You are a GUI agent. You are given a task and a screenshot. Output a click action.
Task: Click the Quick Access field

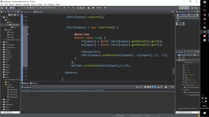184,8
